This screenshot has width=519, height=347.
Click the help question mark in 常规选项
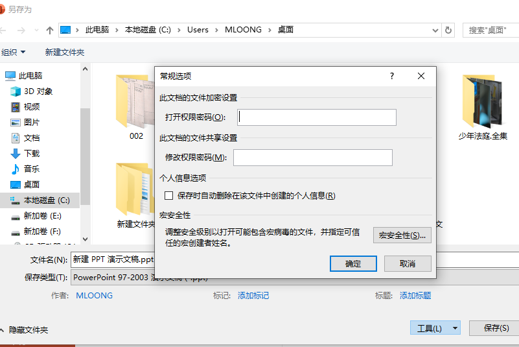(392, 76)
